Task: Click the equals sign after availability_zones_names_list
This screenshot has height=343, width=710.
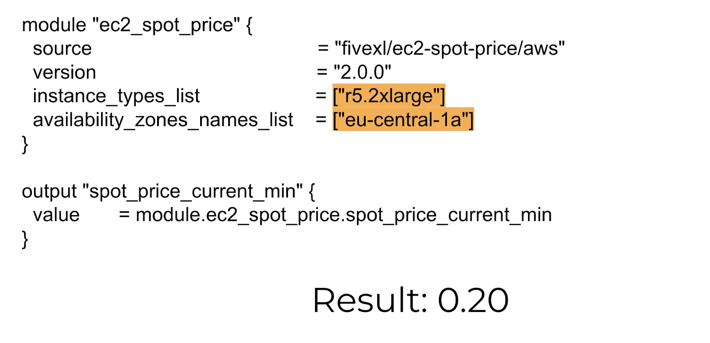Action: (x=321, y=120)
